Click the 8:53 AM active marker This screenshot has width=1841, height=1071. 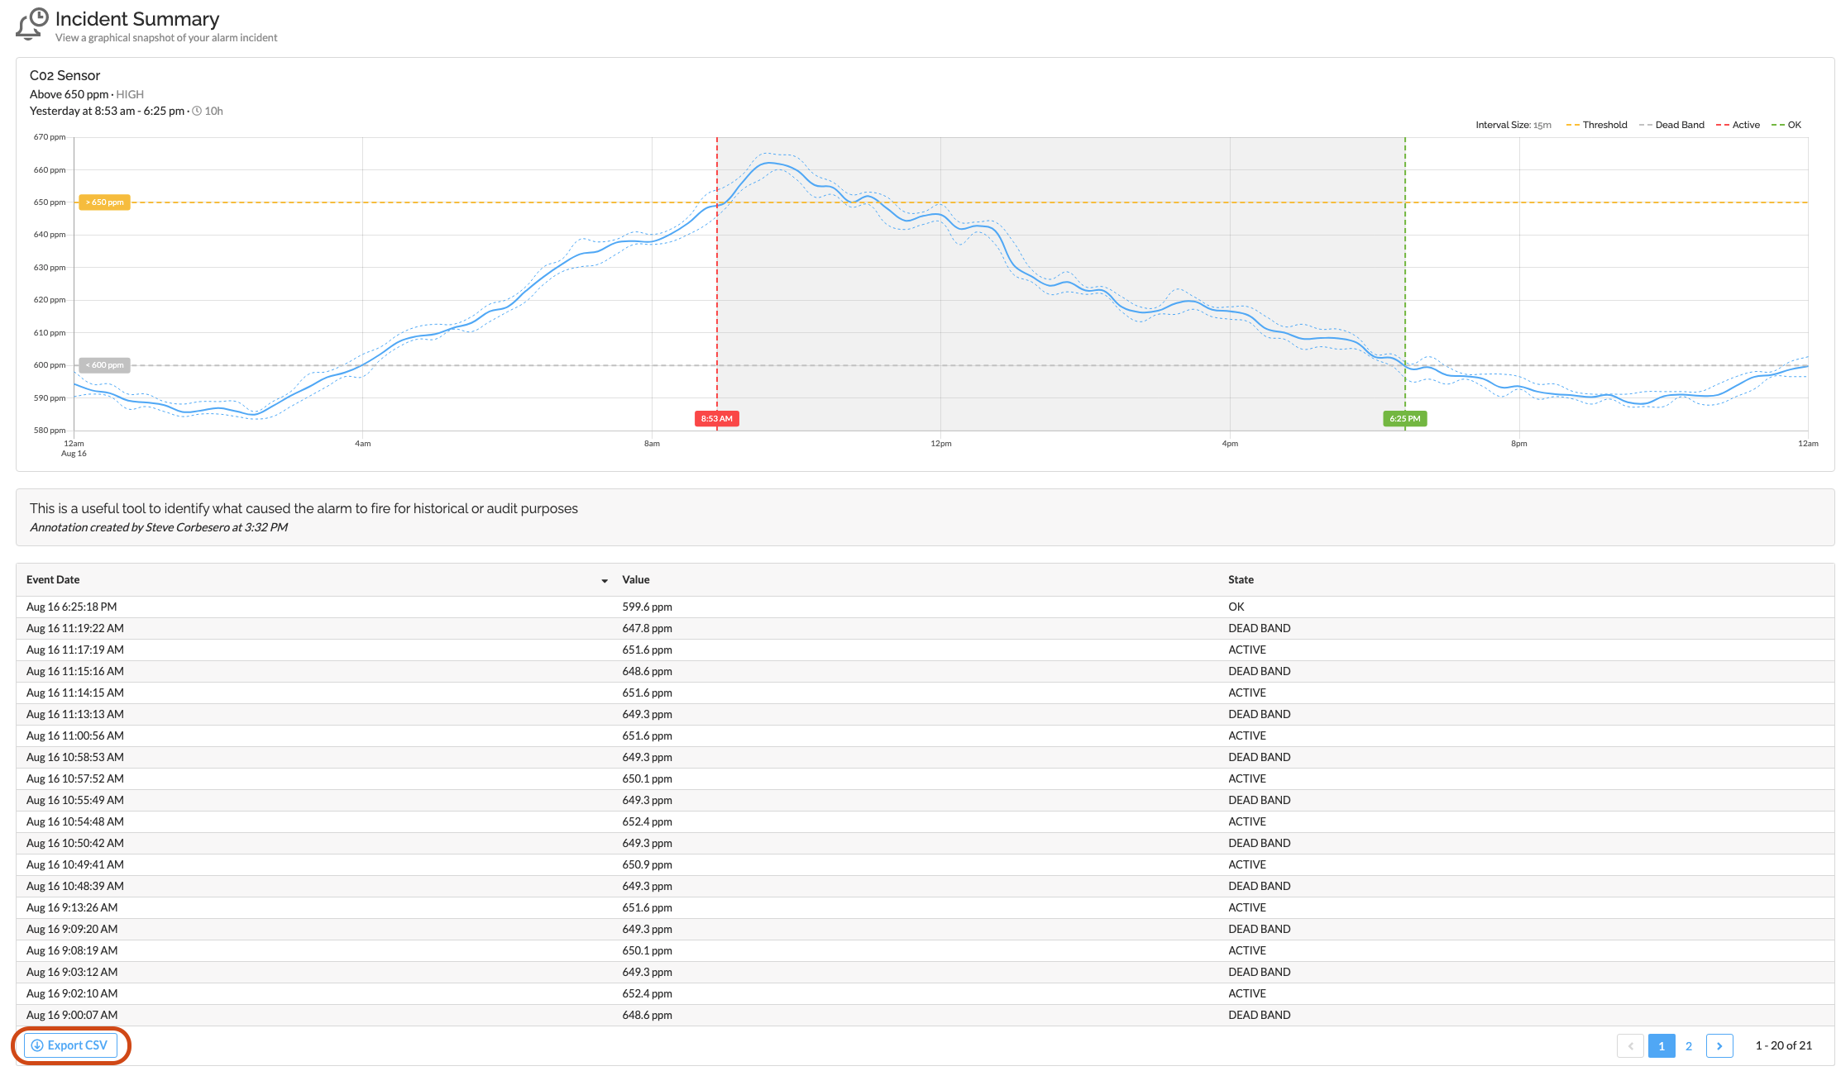point(716,418)
